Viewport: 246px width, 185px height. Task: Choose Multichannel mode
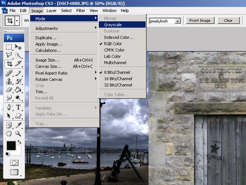122,63
